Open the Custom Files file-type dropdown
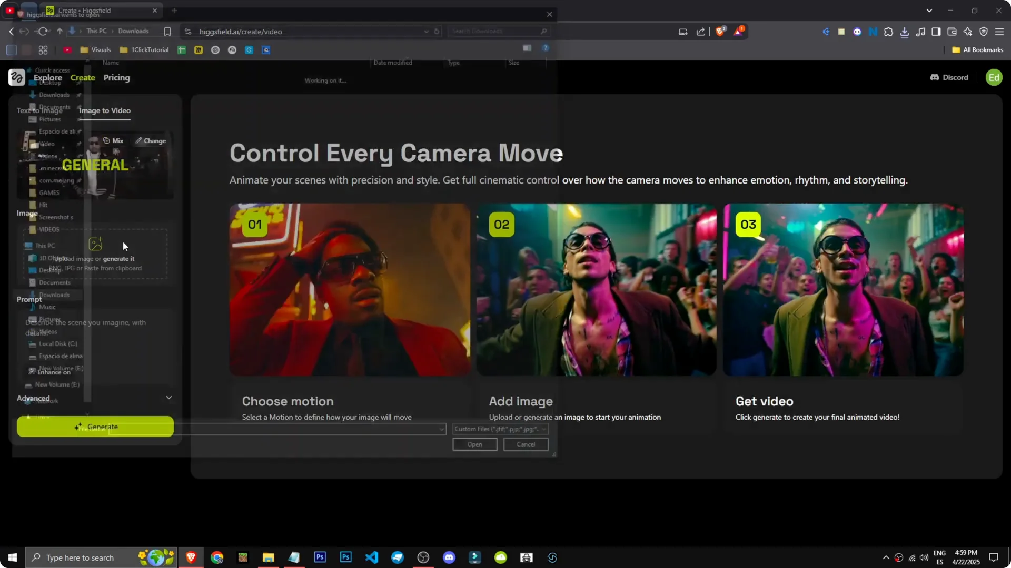This screenshot has height=568, width=1011. tap(543, 429)
